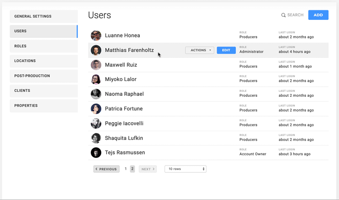
Task: Jump to page 1 of users
Action: pyautogui.click(x=126, y=169)
